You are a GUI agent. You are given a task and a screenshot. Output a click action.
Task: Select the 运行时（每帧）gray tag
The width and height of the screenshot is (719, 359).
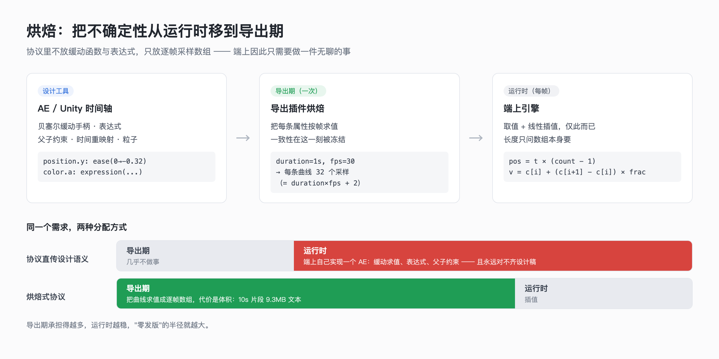(531, 91)
